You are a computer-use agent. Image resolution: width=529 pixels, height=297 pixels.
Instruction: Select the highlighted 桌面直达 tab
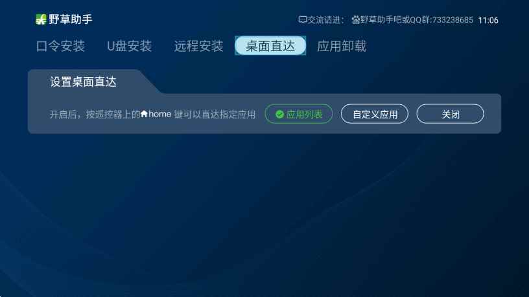(x=270, y=45)
